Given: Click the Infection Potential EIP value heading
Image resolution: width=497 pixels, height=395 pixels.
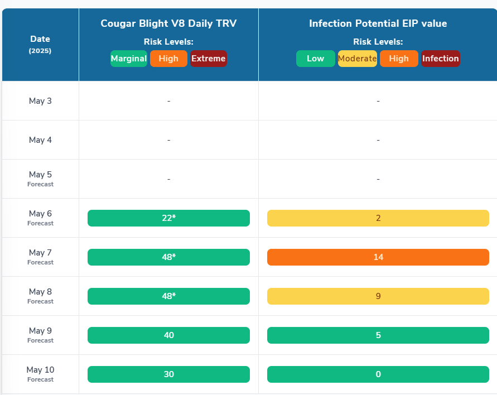Looking at the screenshot, I should (x=378, y=23).
